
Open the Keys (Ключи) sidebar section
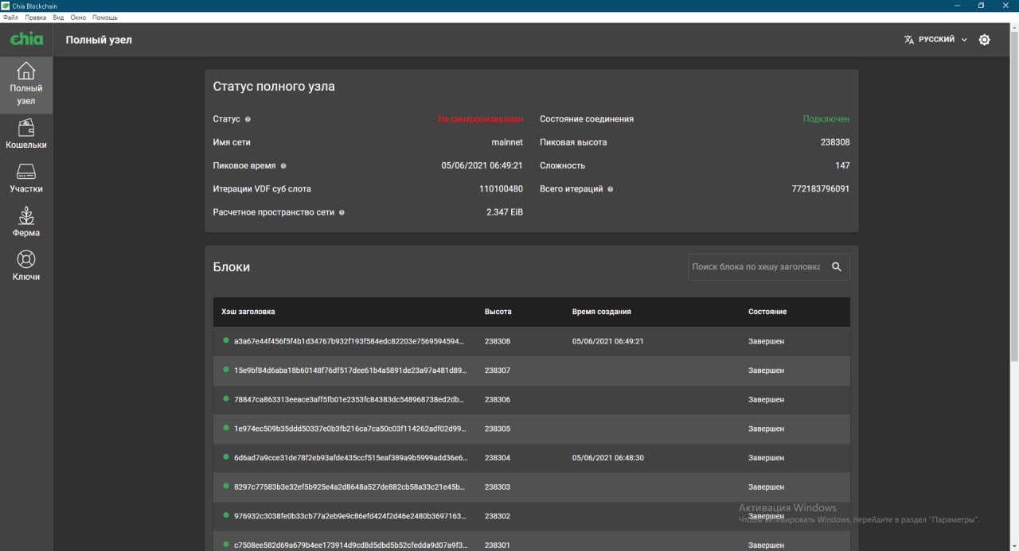pos(26,266)
